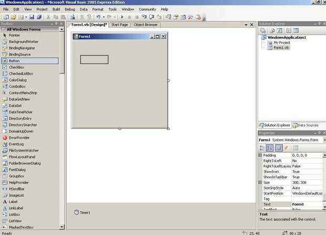Image resolution: width=326 pixels, height=235 pixels.
Task: Toggle Categorized view in Properties panel
Action: tap(262, 148)
